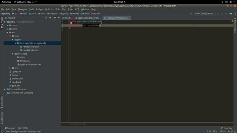Click the lightbulb intention icon in editor
The width and height of the screenshot is (237, 133).
[x=71, y=23]
